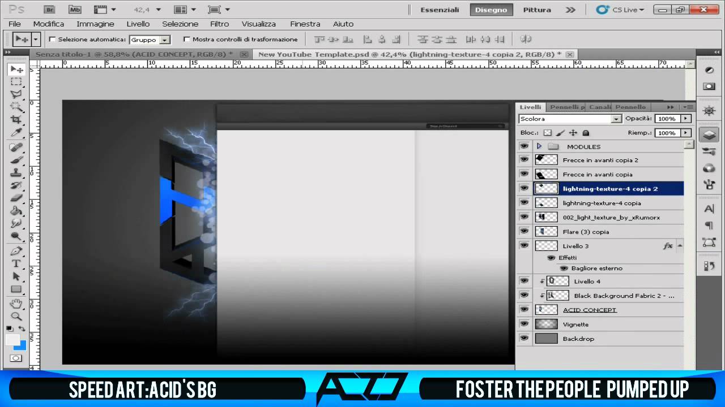Open the Riemp. fill slider arrow
Screen dimensions: 725x407
point(686,133)
